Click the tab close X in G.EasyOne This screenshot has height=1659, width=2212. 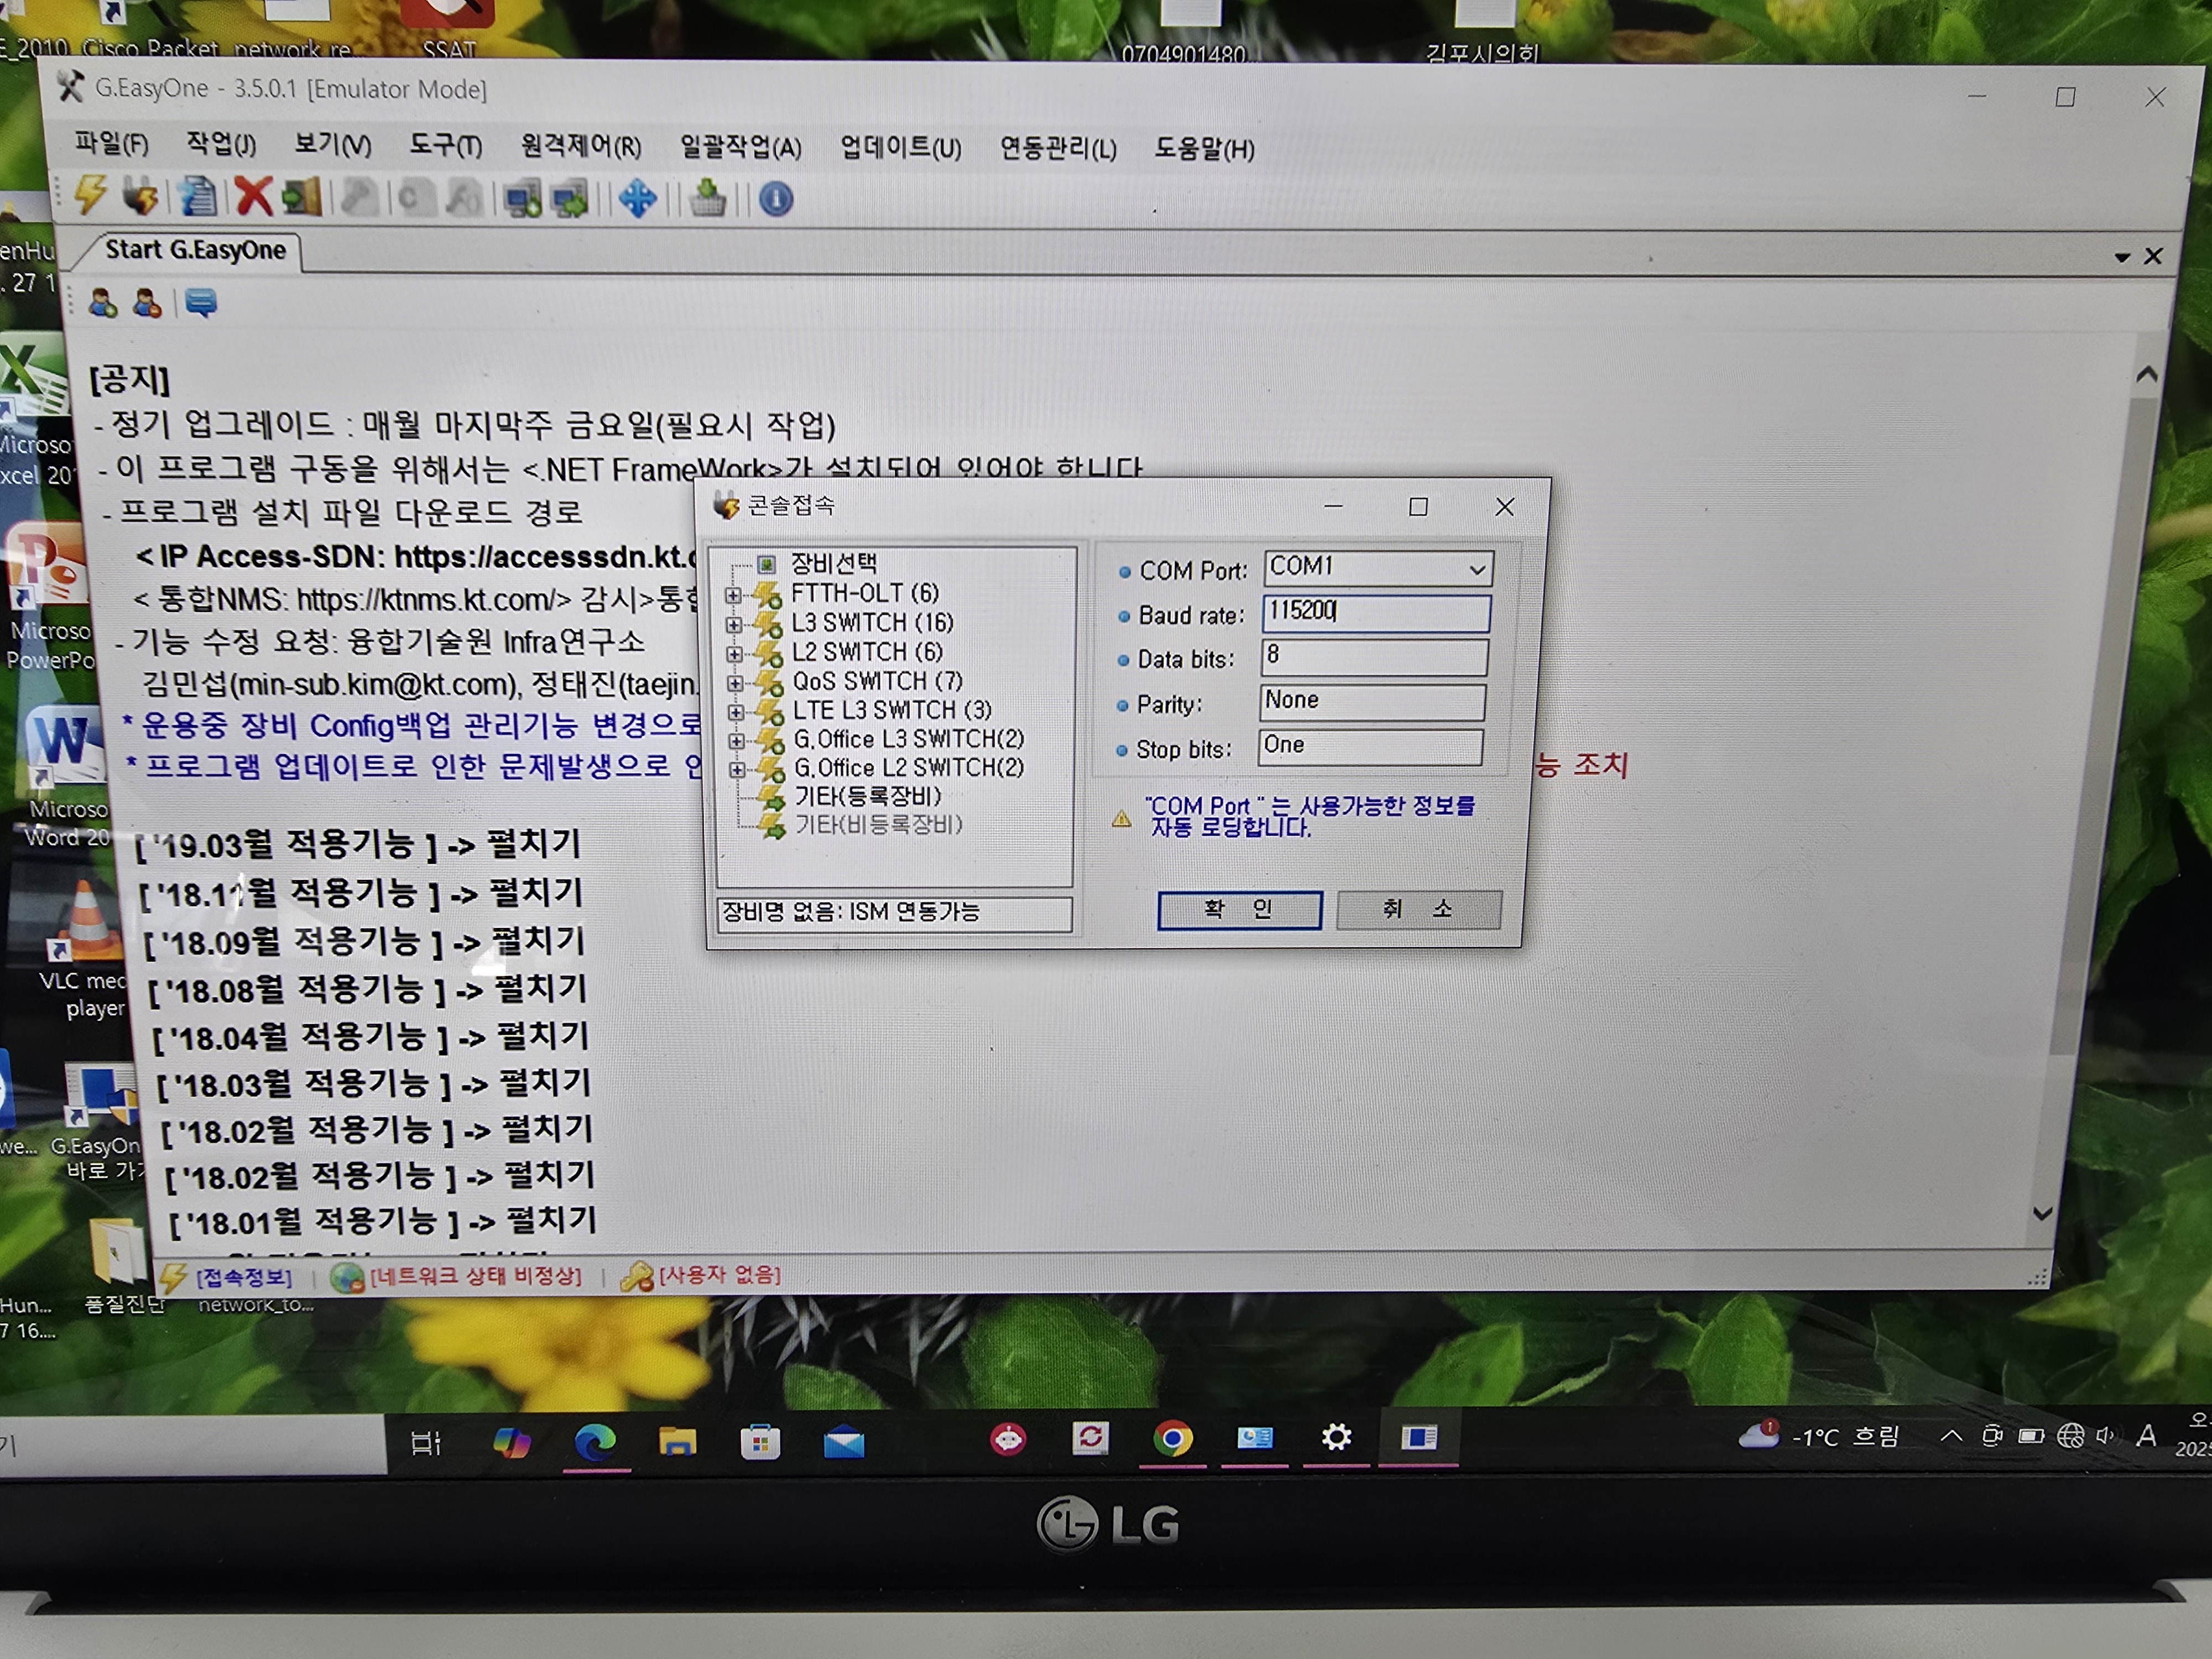tap(2153, 257)
